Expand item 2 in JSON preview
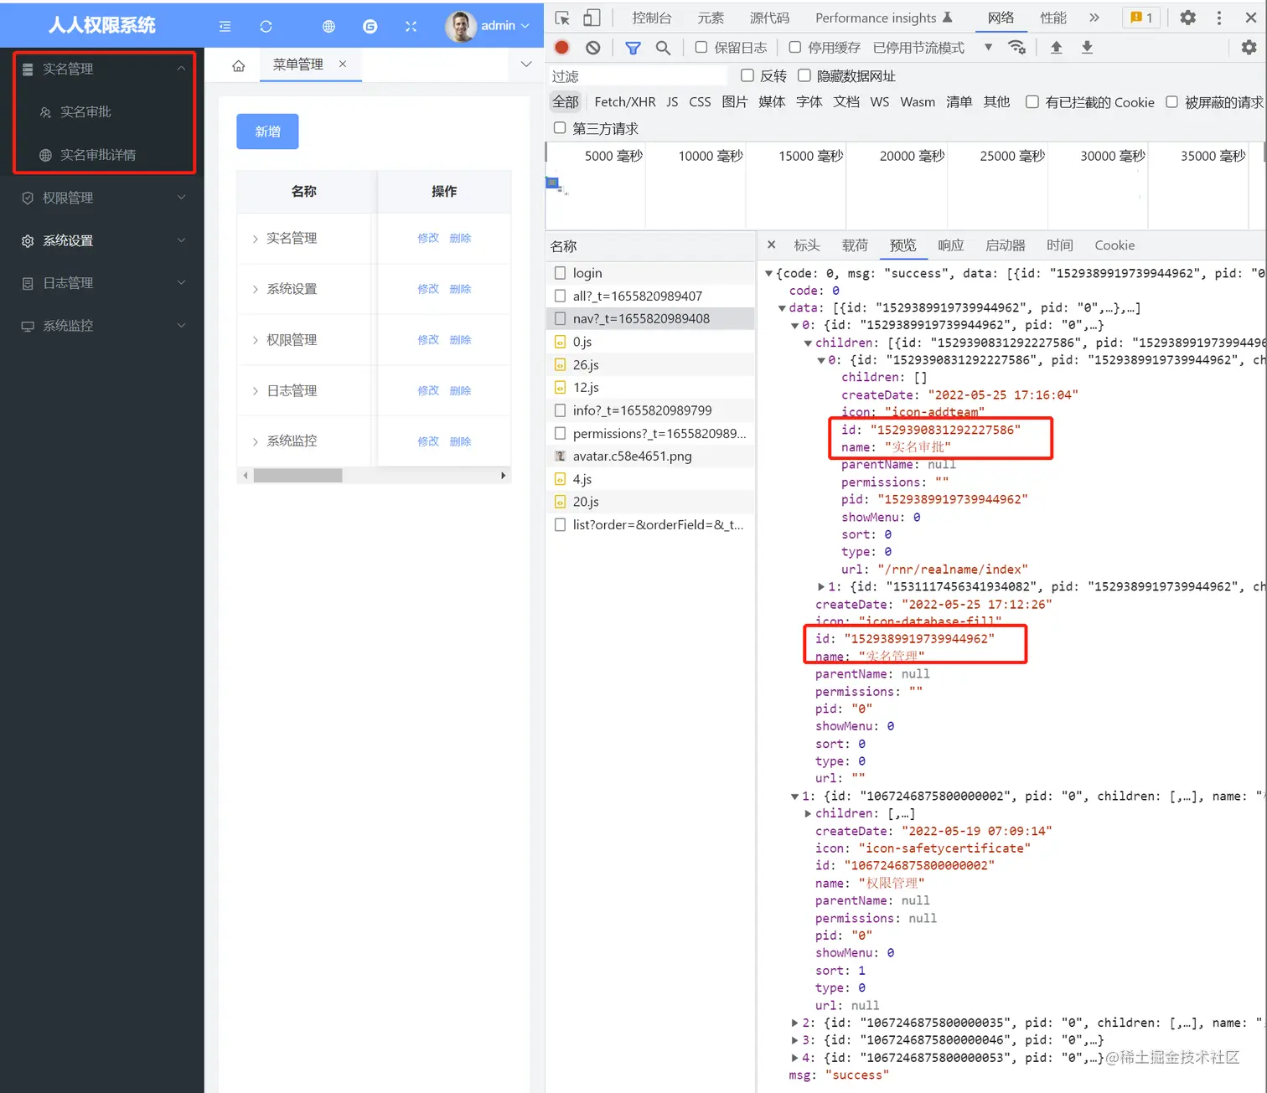Image resolution: width=1267 pixels, height=1093 pixels. 795,1023
